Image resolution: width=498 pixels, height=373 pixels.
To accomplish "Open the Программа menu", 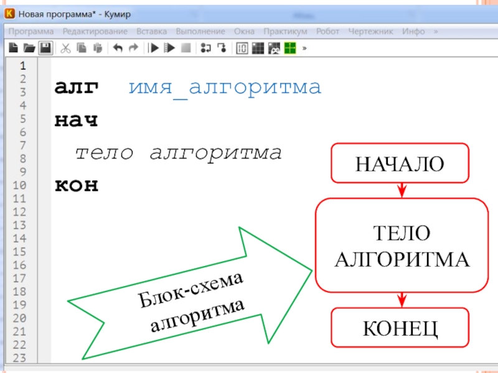I will point(31,32).
